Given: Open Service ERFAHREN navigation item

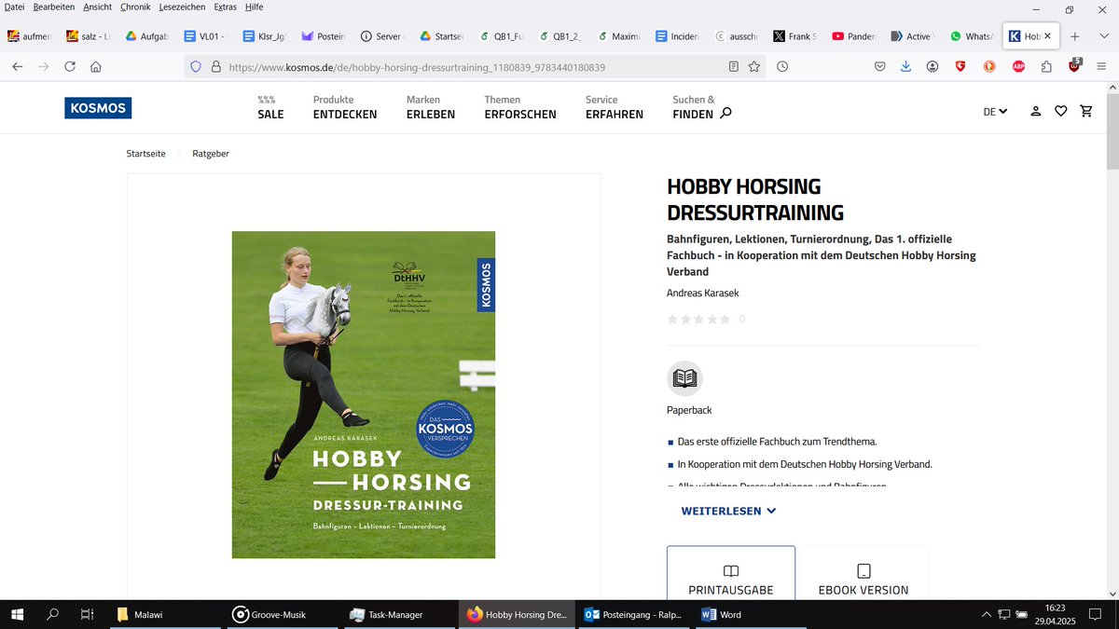Looking at the screenshot, I should click(615, 107).
